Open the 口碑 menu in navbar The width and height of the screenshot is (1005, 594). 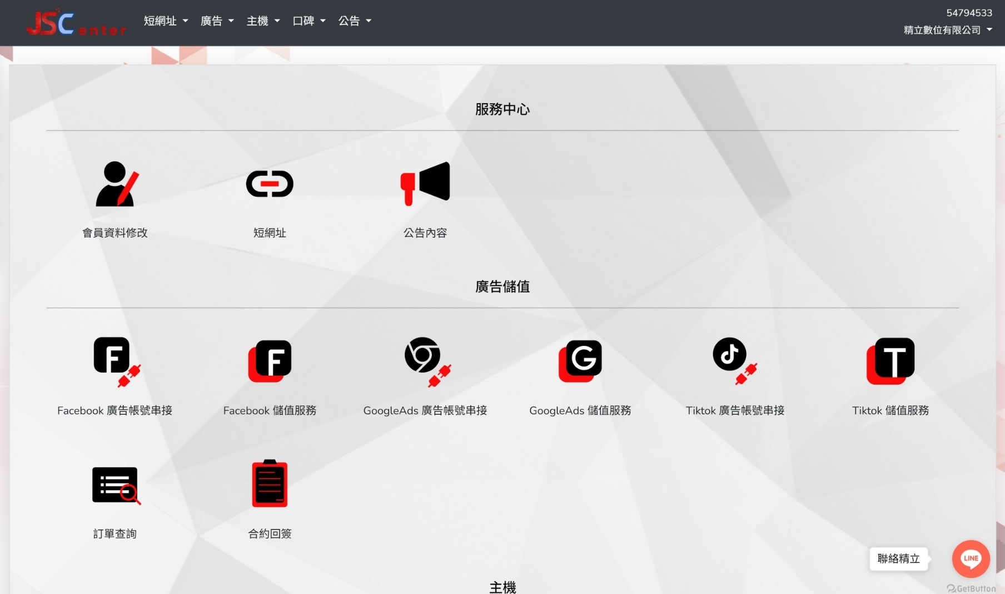309,21
